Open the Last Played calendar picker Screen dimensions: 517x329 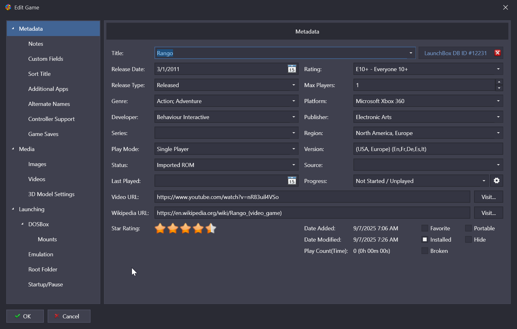(x=292, y=181)
